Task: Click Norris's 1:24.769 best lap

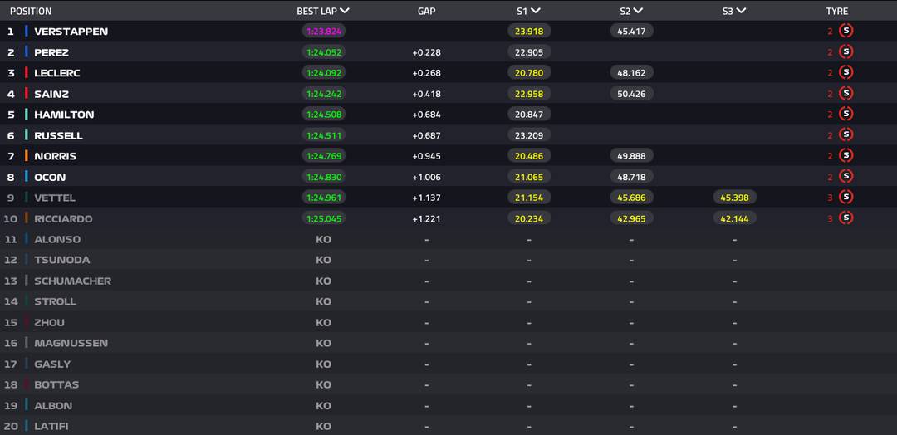Action: (324, 156)
